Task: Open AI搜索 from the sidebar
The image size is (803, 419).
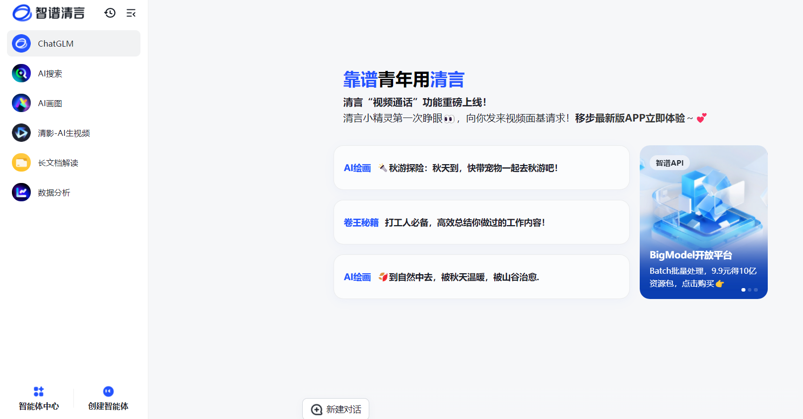Action: (x=73, y=73)
